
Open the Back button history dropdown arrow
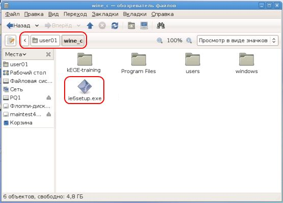37,25
